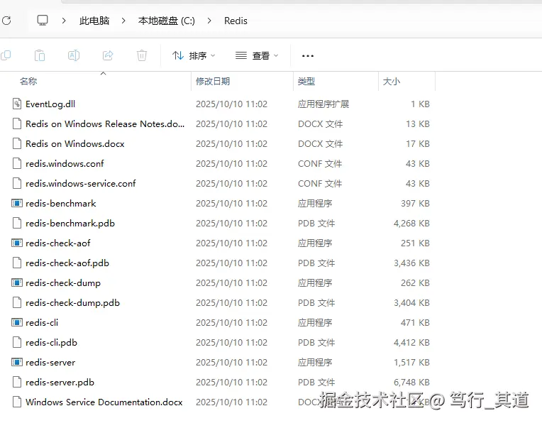This screenshot has height=423, width=542.
Task: Click the Redis breadcrumb segment
Action: pyautogui.click(x=236, y=21)
